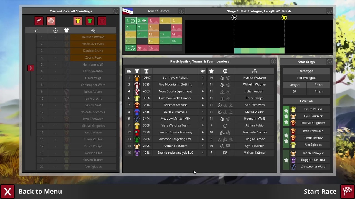Click Christopher Ward's jersey in favorites
The image size is (355, 199).
pyautogui.click(x=293, y=167)
